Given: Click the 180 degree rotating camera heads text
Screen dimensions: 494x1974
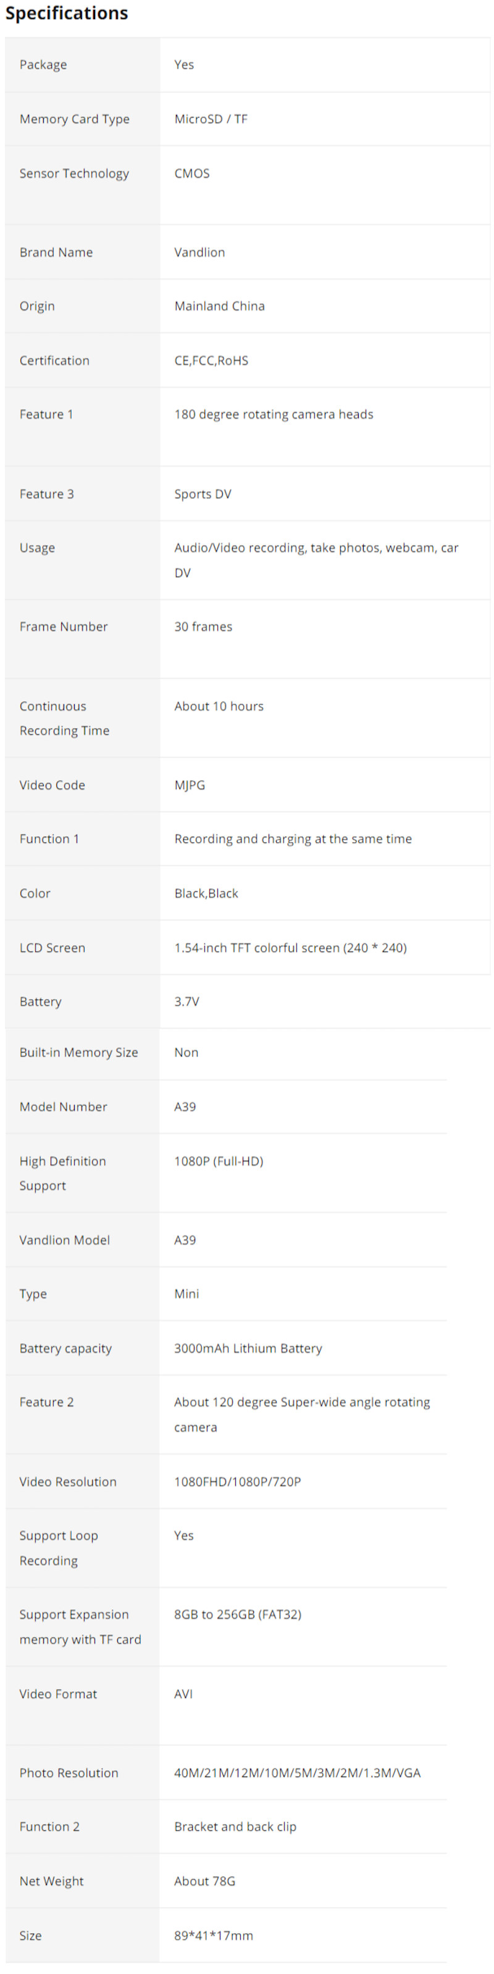Looking at the screenshot, I should [x=274, y=414].
